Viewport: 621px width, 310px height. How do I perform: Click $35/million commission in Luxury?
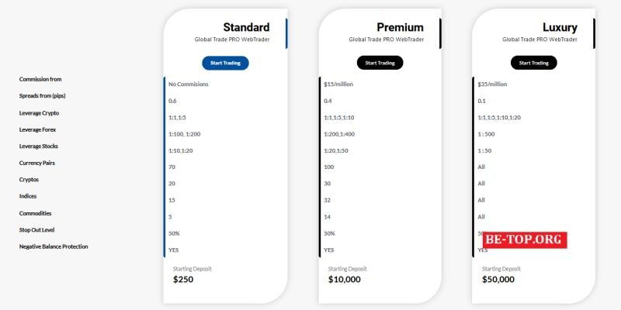[492, 84]
